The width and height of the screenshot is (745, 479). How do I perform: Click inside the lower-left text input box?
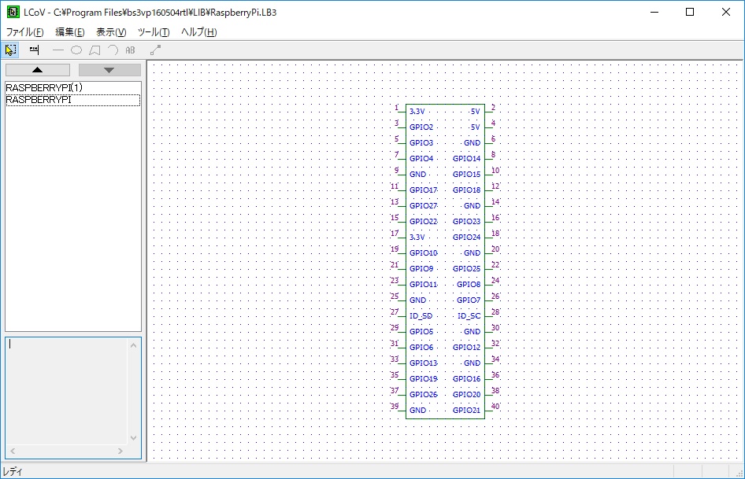point(66,392)
